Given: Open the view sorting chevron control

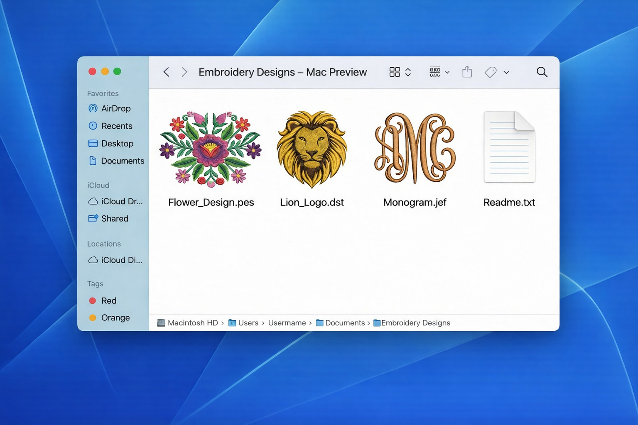Looking at the screenshot, I should pyautogui.click(x=409, y=72).
